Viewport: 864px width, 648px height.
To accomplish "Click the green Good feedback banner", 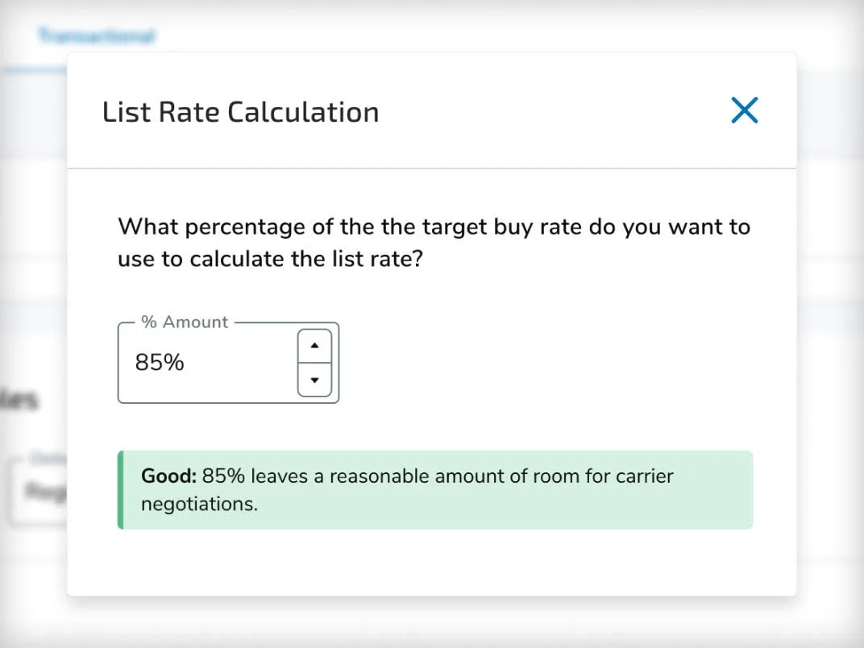I will click(x=435, y=490).
